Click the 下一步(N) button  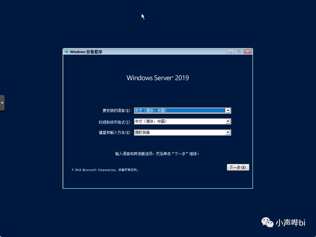[x=238, y=167]
